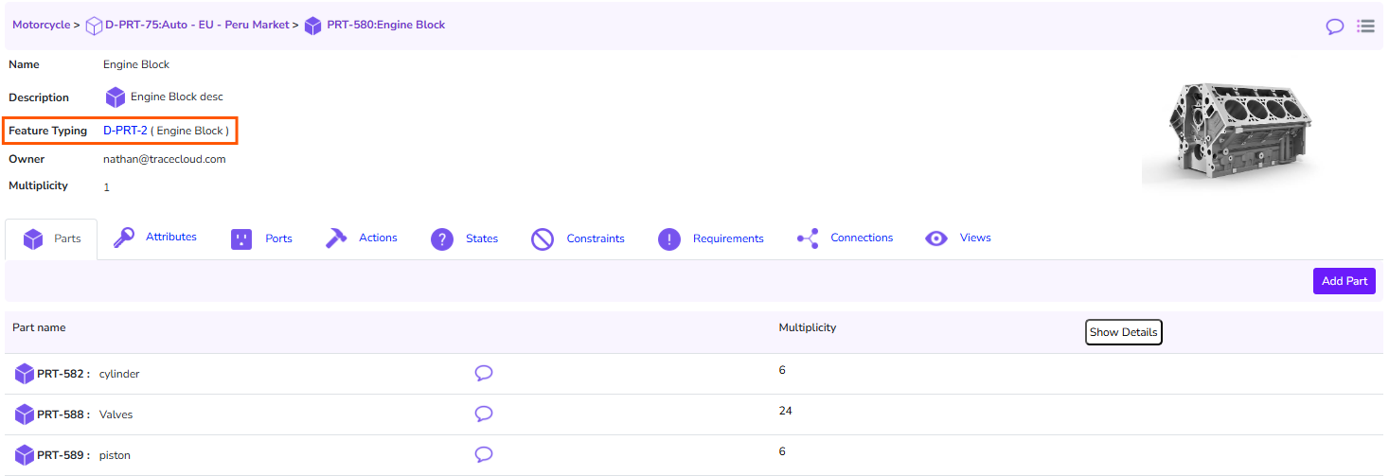Click the cube icon on Parts tab

[x=33, y=238]
